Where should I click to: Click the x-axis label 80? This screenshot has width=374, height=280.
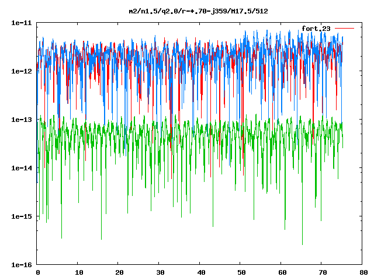point(363,272)
